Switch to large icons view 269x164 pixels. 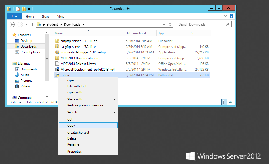230,102
